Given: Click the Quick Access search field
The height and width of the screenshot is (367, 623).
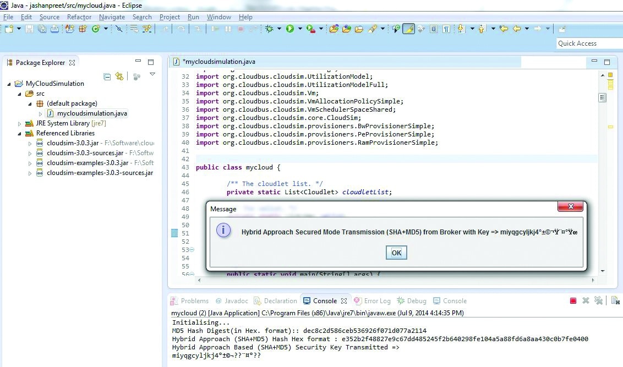Looking at the screenshot, I should (589, 43).
